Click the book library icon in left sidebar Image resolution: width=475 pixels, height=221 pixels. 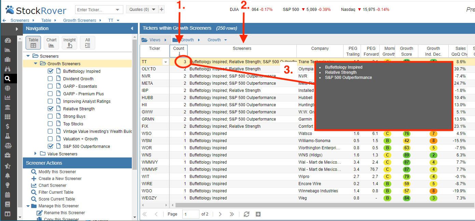click(x=8, y=205)
